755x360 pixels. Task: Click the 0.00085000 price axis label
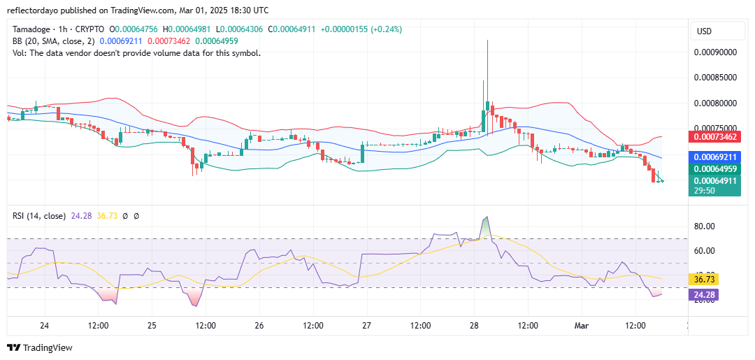pos(716,77)
